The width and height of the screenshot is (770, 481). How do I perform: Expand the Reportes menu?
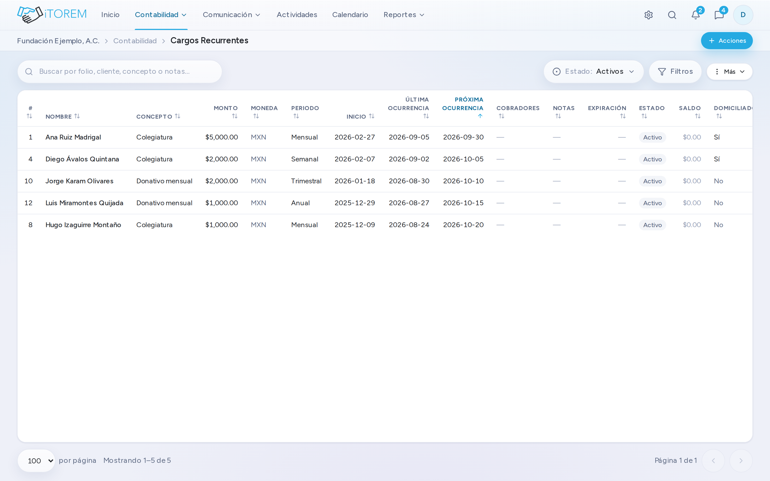(404, 15)
